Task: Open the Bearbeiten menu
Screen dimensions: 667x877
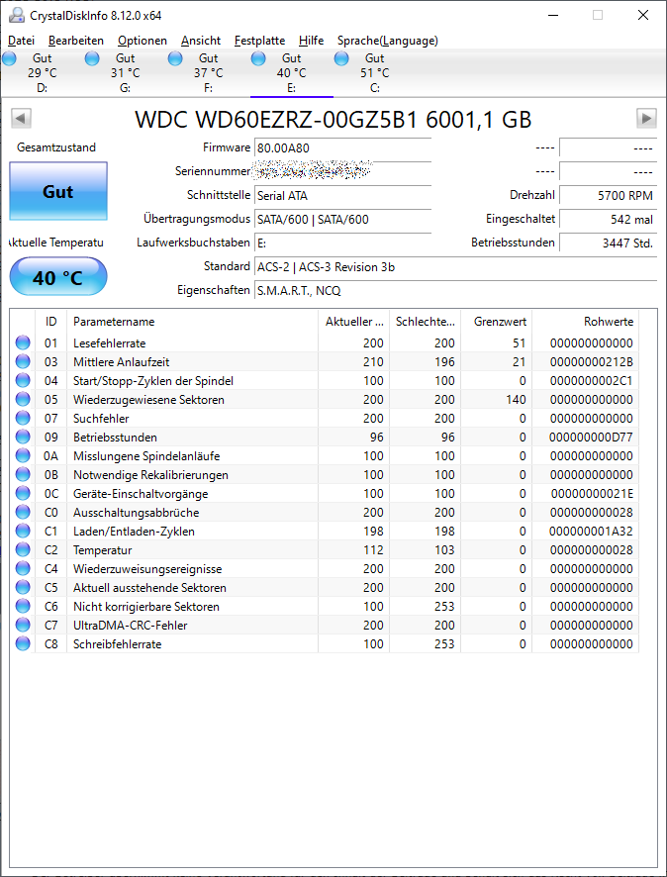Action: [x=76, y=41]
